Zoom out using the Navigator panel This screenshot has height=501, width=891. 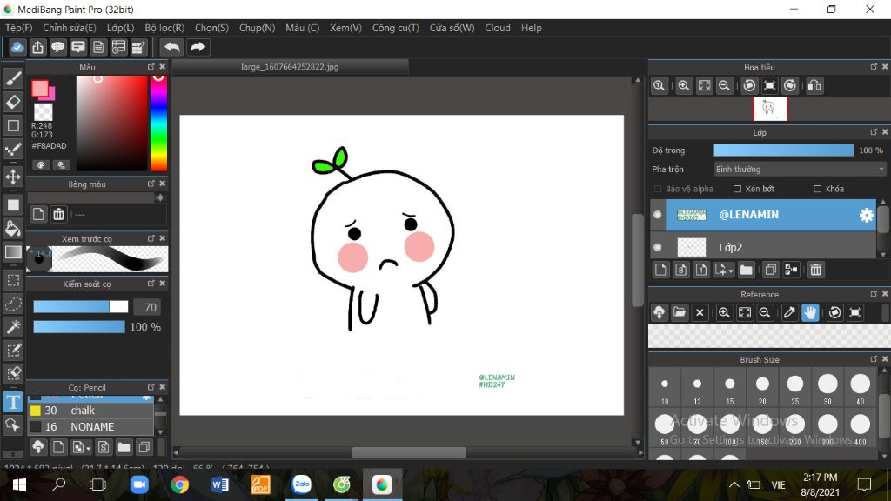(724, 86)
